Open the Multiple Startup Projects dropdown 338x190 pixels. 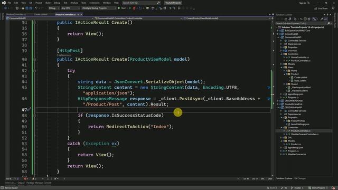click(x=99, y=8)
